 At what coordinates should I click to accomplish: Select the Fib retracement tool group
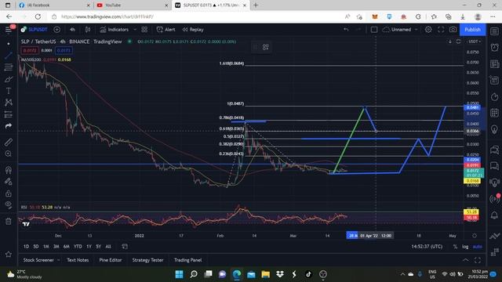click(9, 67)
